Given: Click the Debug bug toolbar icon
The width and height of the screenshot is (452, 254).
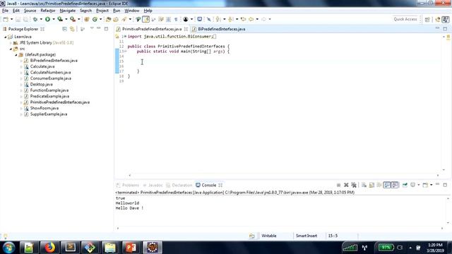Looking at the screenshot, I should (35, 19).
